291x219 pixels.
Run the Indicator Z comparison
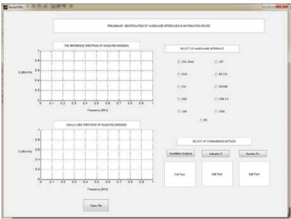point(216,153)
